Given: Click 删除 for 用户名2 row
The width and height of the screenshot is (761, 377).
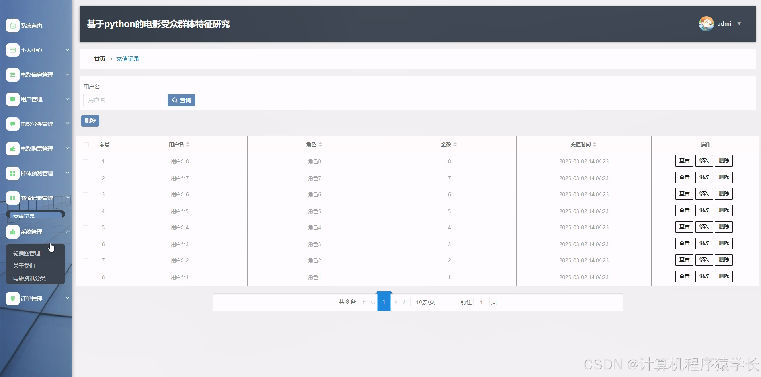Looking at the screenshot, I should point(724,260).
